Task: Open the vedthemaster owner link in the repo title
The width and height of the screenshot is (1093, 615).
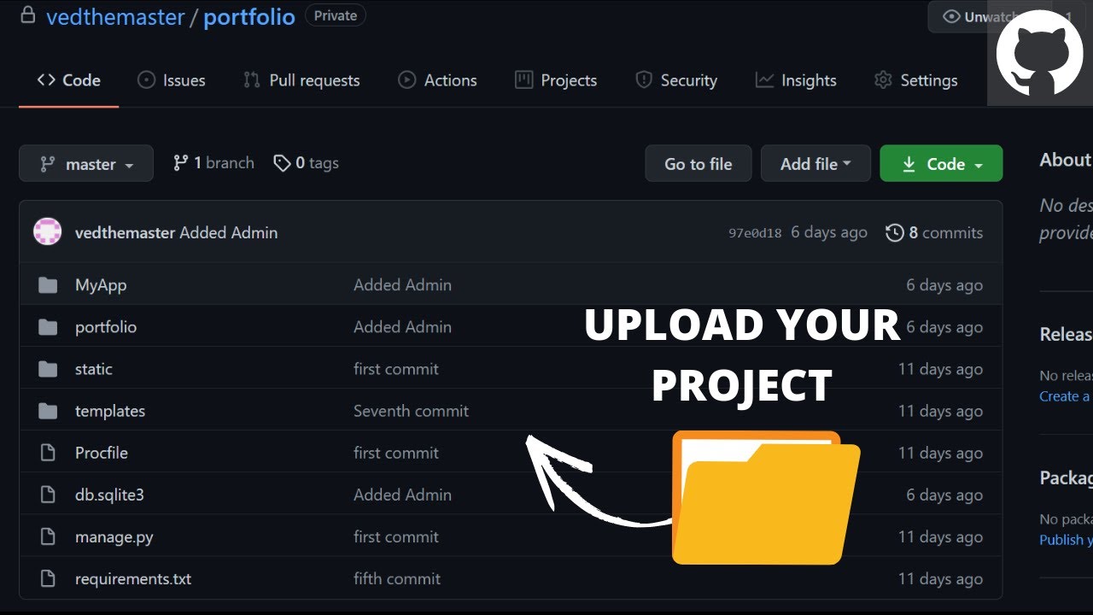Action: pyautogui.click(x=115, y=16)
